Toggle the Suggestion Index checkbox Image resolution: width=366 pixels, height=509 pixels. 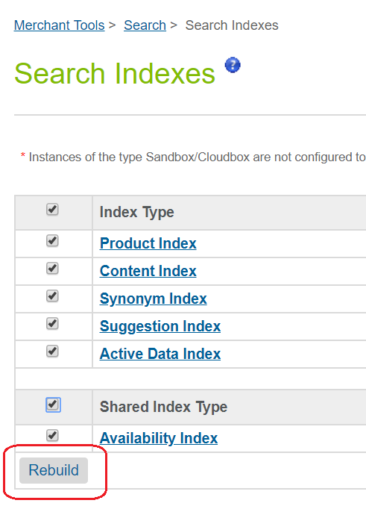point(52,324)
